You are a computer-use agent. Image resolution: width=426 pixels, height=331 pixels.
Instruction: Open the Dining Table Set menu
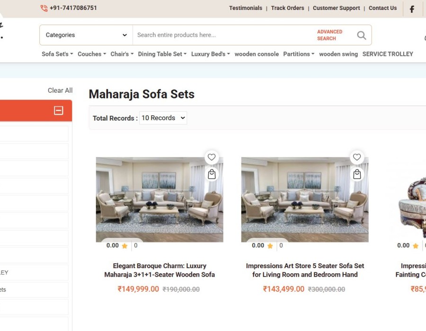pos(162,54)
